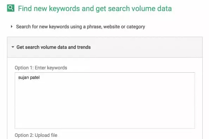
Task: Click empty gray area of search volume header bar
Action: [147, 47]
